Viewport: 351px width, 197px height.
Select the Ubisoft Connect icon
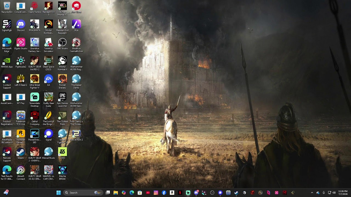click(x=21, y=173)
